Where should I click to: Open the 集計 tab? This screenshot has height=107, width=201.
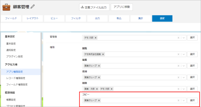[141, 18]
